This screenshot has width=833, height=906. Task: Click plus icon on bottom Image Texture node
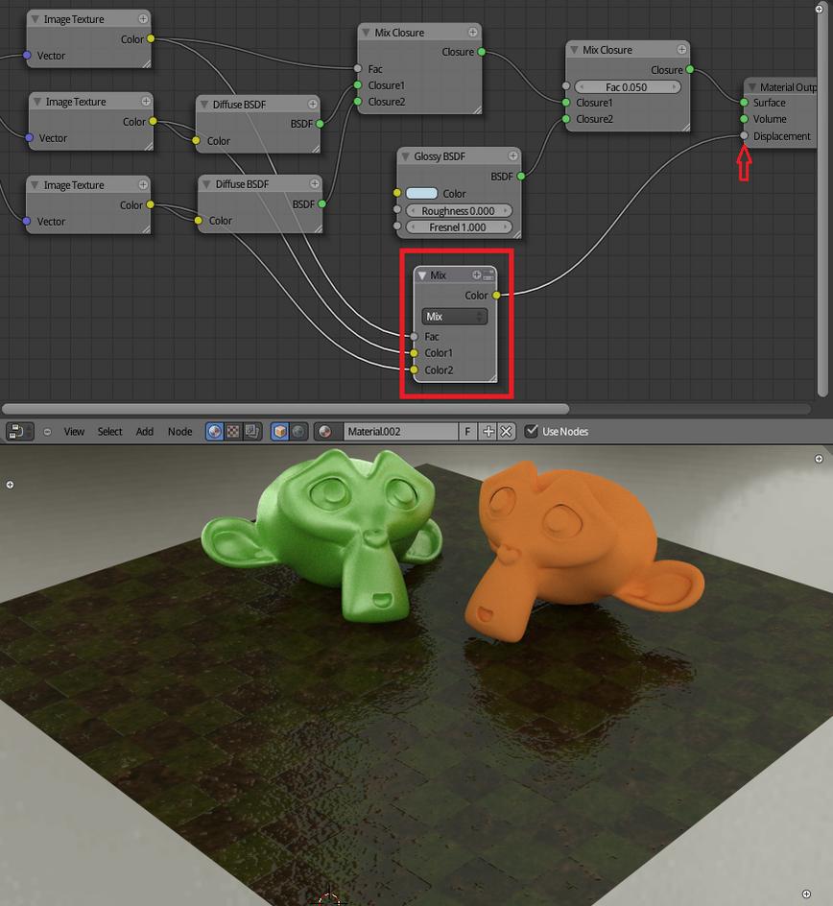[143, 184]
